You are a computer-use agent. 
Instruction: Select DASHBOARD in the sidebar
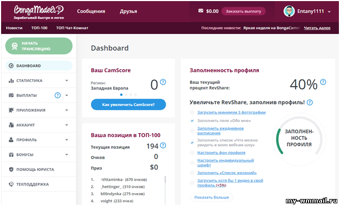click(x=39, y=66)
